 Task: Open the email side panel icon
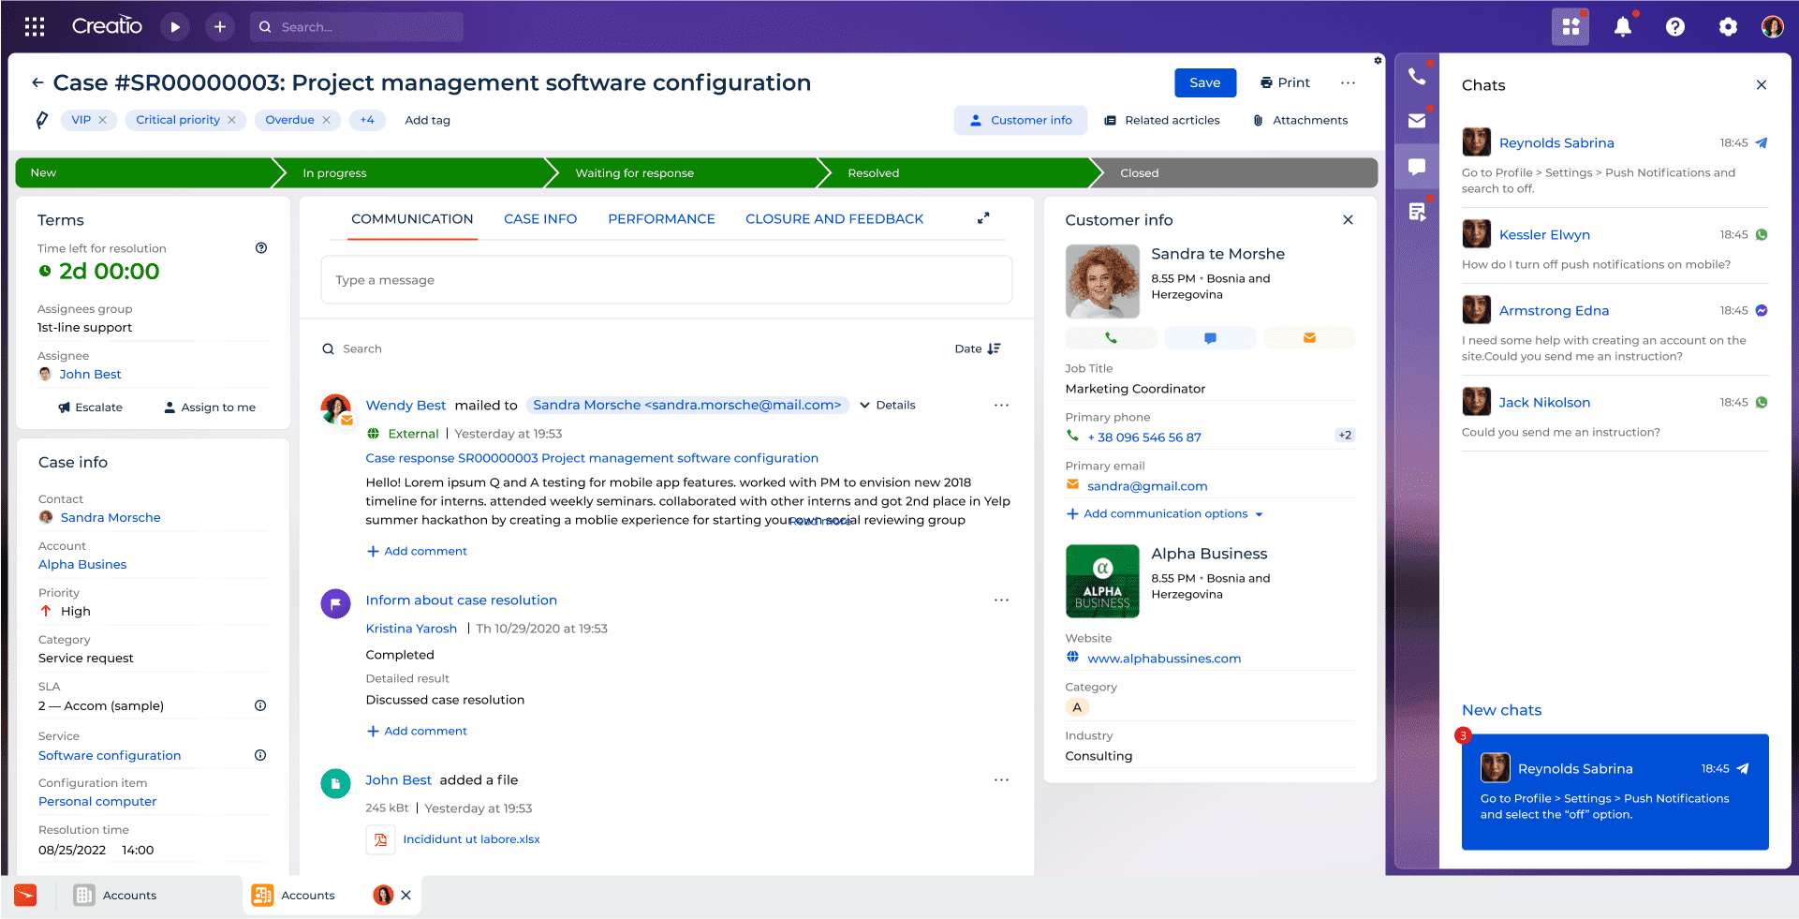point(1416,121)
